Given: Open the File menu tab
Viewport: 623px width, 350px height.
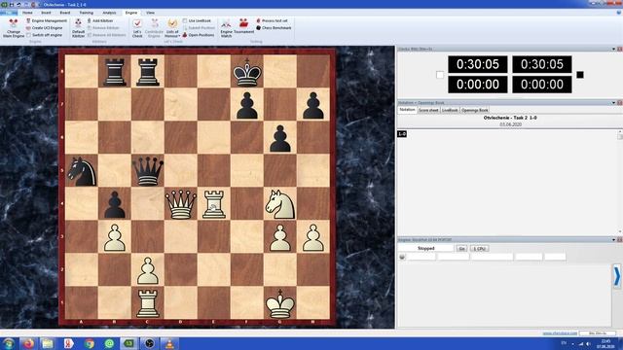Looking at the screenshot, I should click(x=9, y=13).
